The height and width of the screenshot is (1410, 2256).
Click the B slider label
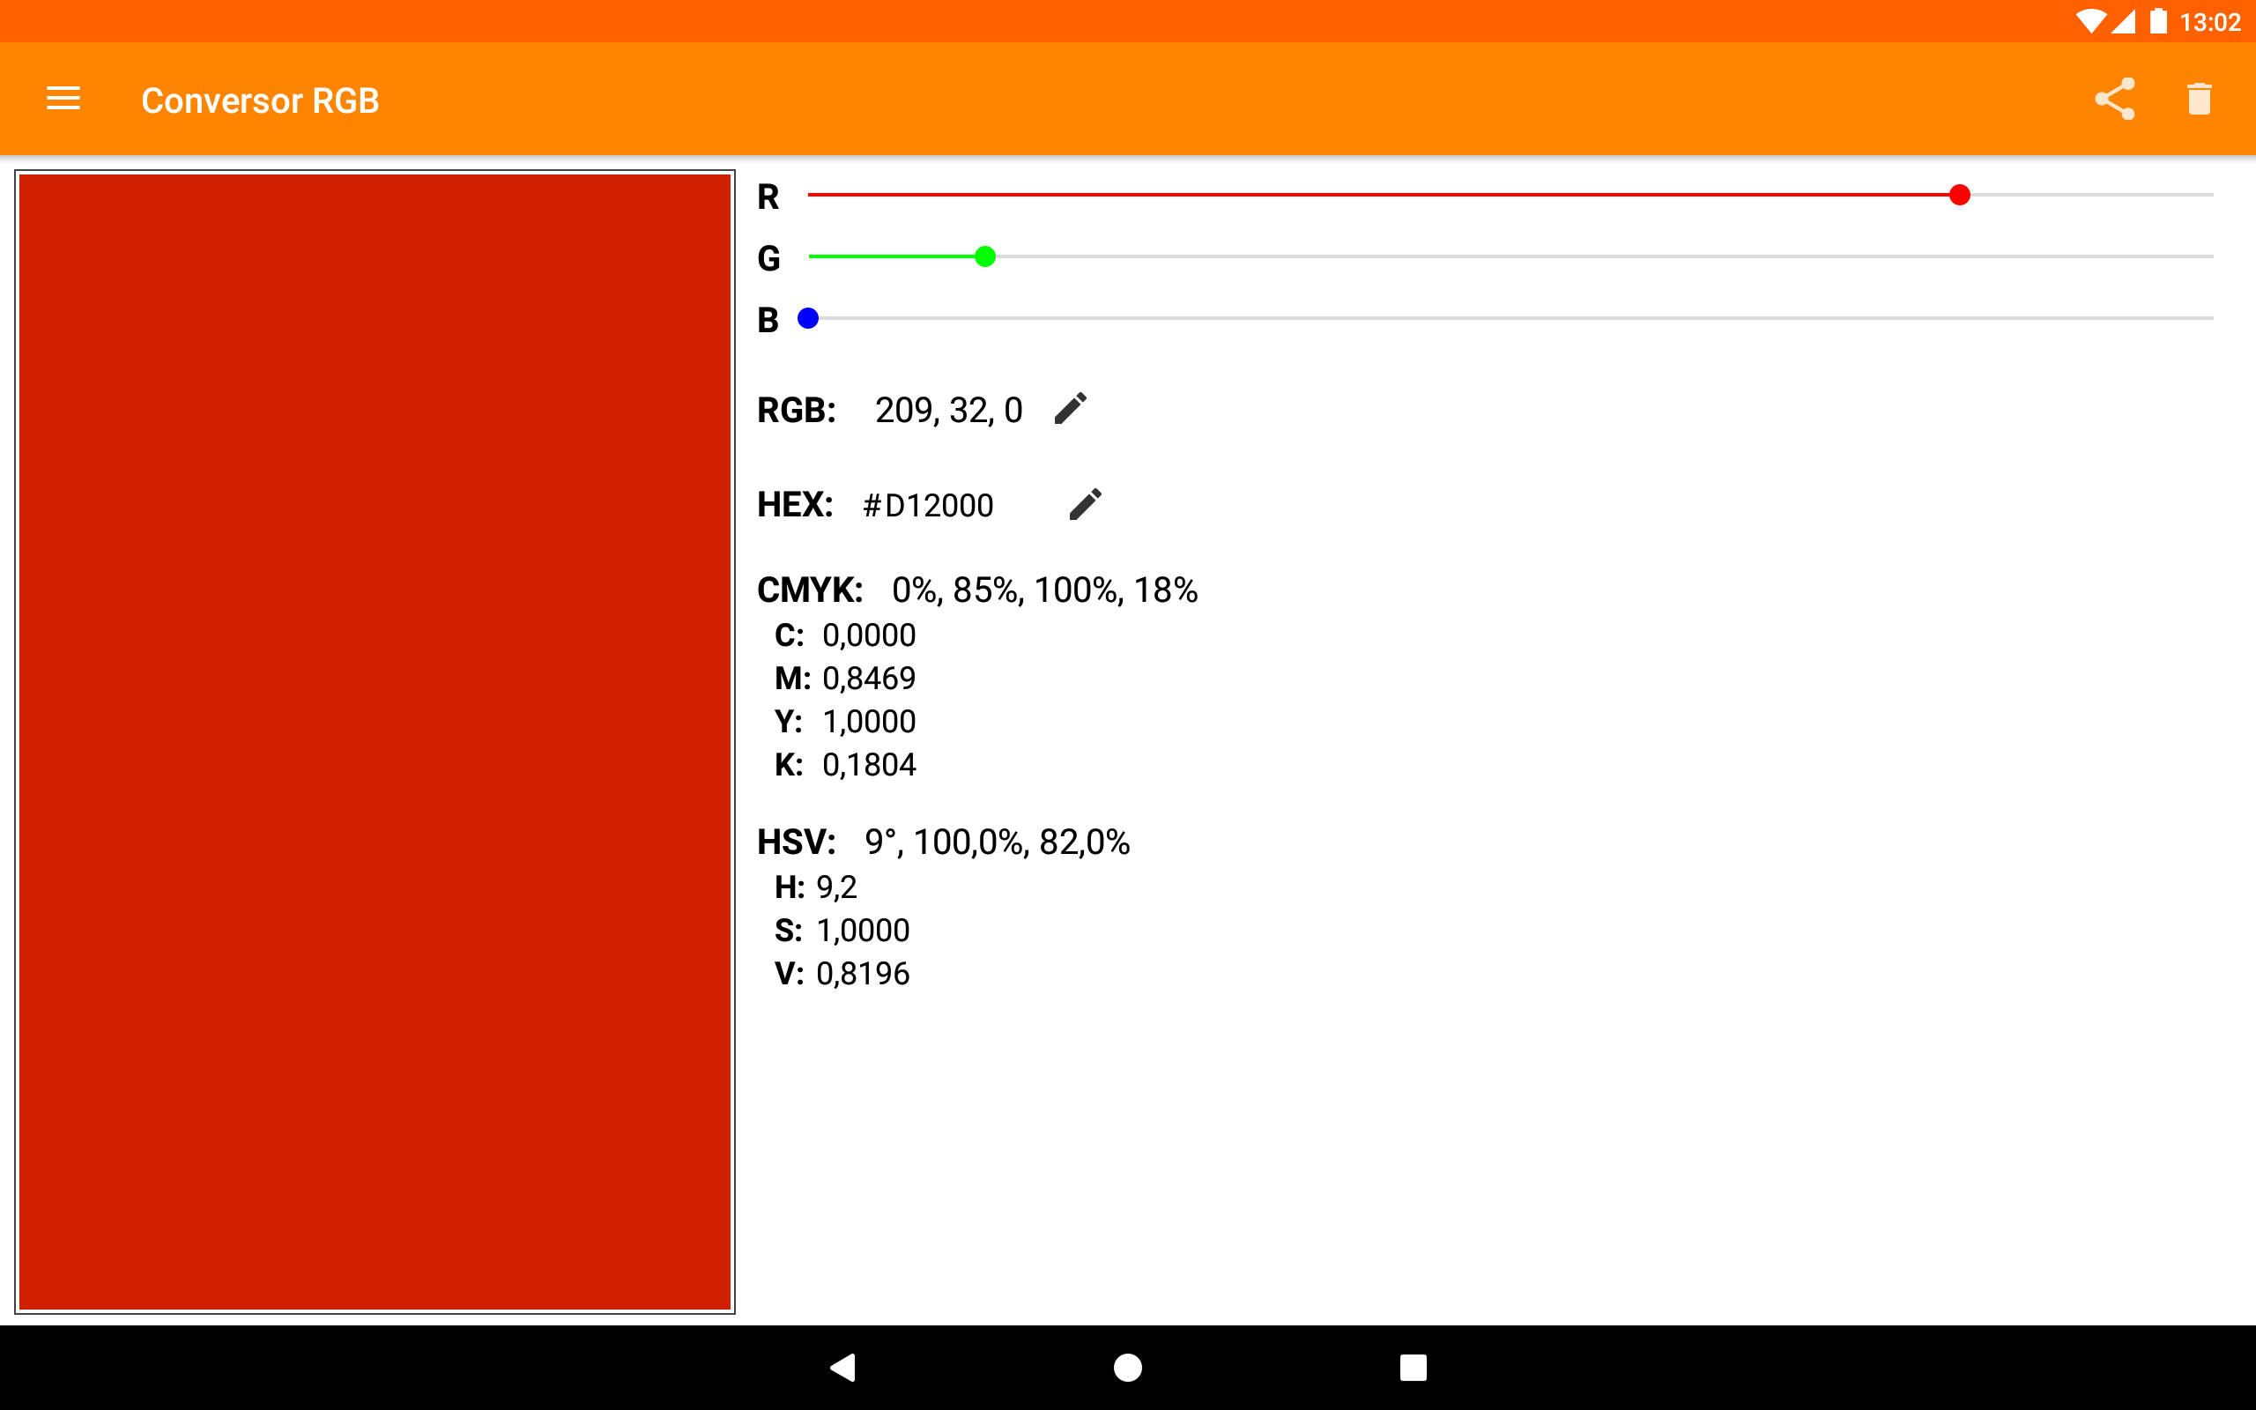768,320
